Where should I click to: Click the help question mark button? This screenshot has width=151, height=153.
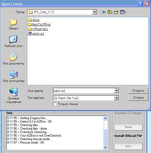click(140, 4)
